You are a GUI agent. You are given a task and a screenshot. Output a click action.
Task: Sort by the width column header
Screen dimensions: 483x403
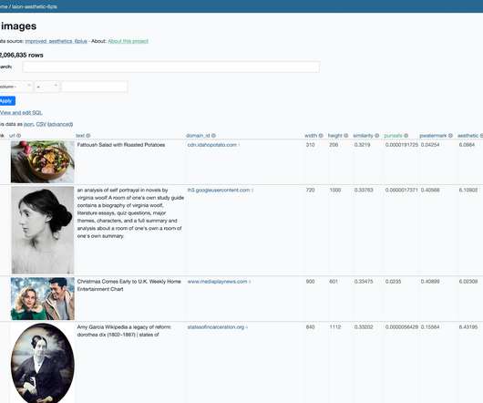(311, 136)
